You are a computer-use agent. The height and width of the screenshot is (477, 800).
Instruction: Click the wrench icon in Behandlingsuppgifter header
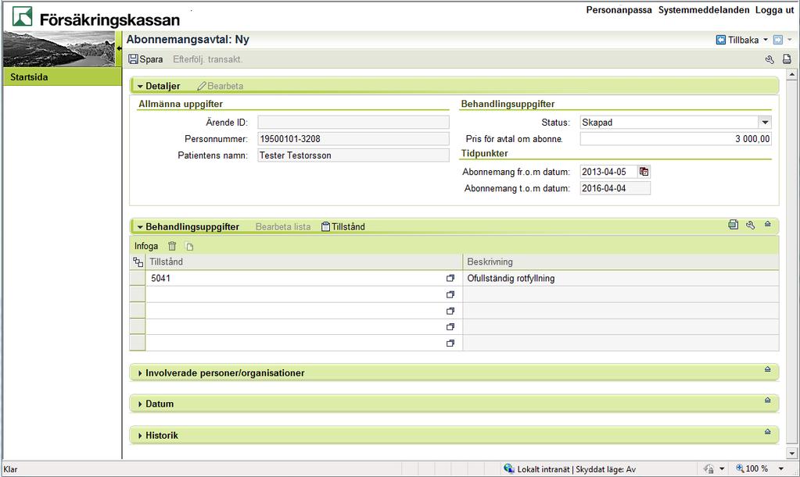751,225
